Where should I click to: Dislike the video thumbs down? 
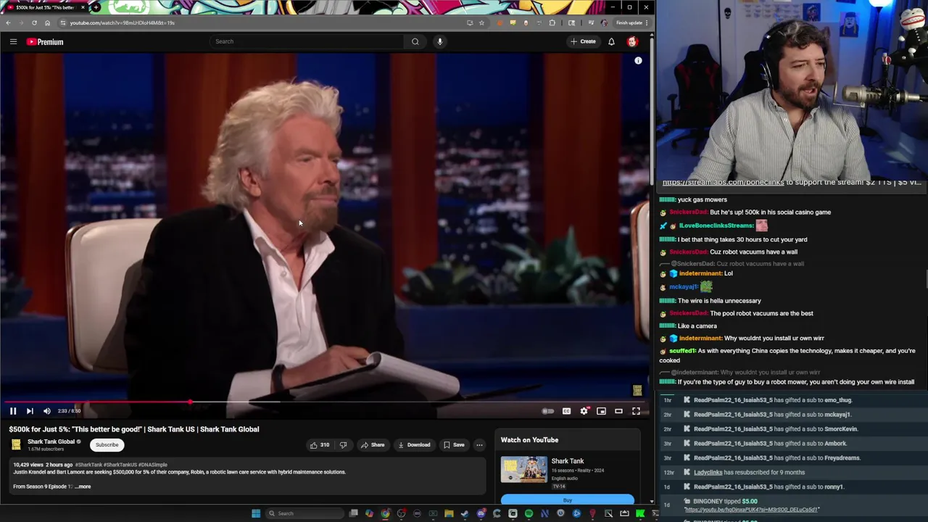tap(344, 445)
